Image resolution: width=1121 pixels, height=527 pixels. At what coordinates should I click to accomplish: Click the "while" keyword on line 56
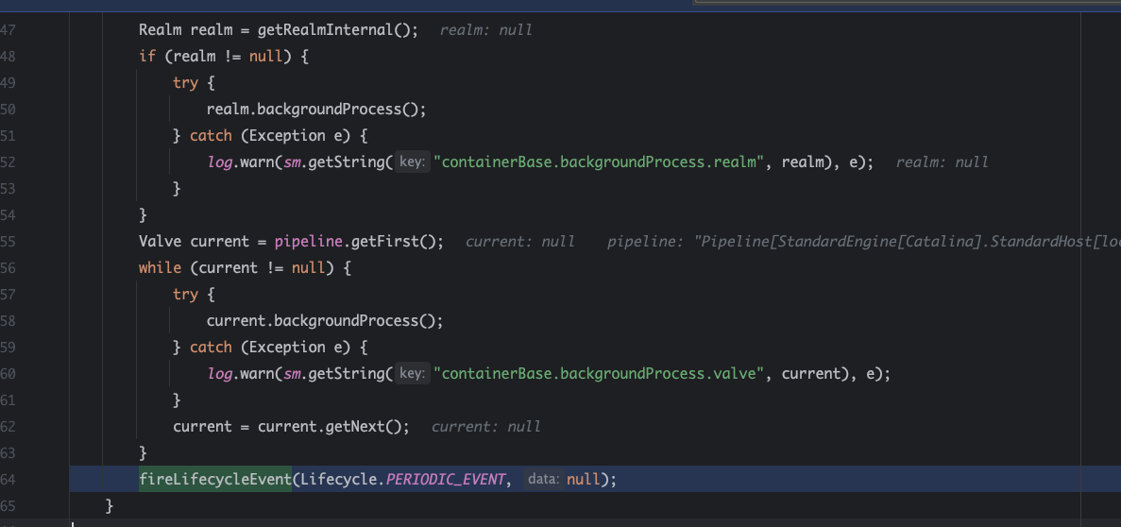click(x=160, y=268)
